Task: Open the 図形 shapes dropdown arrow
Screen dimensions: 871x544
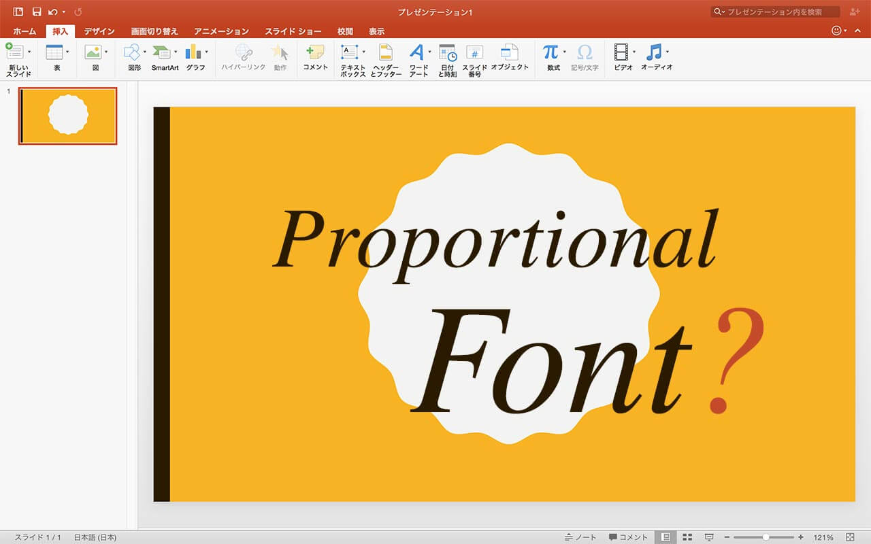Action: pyautogui.click(x=145, y=52)
